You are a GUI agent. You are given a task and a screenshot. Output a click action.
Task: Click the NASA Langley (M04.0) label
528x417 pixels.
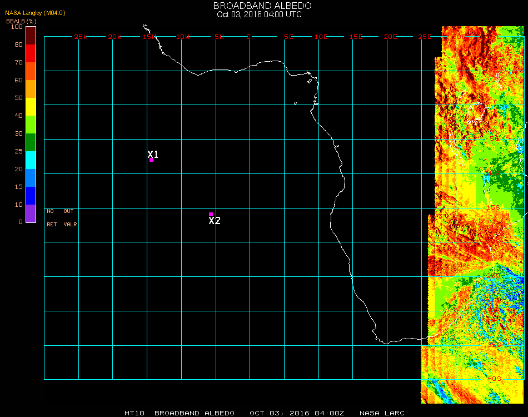[x=35, y=13]
